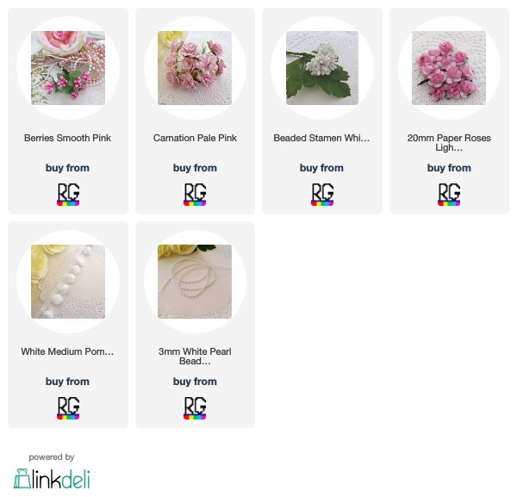Open the Carnation Pale Pink product photo
This screenshot has height=497, width=517.
[195, 68]
